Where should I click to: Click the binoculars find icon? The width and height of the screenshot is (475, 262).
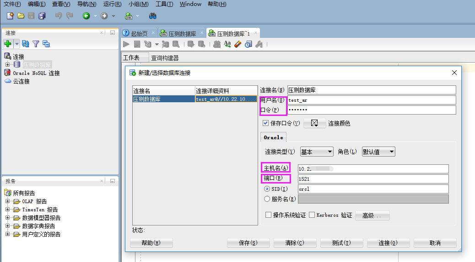pyautogui.click(x=153, y=16)
